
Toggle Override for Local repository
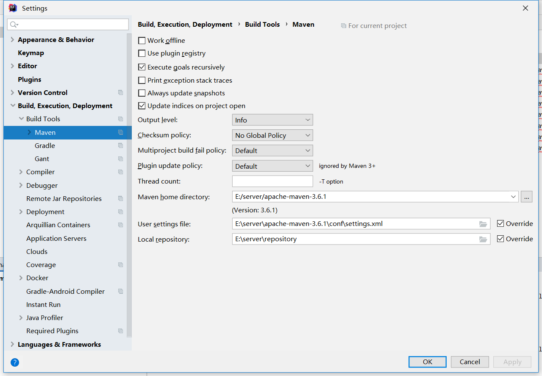coord(500,239)
